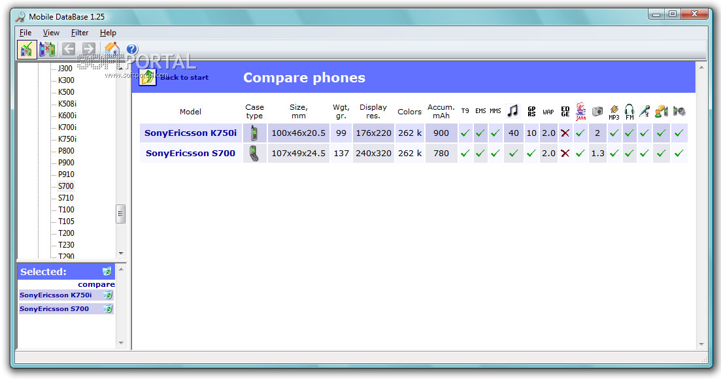Image resolution: width=721 pixels, height=379 pixels.
Task: Select P800 in the model tree
Action: point(66,151)
